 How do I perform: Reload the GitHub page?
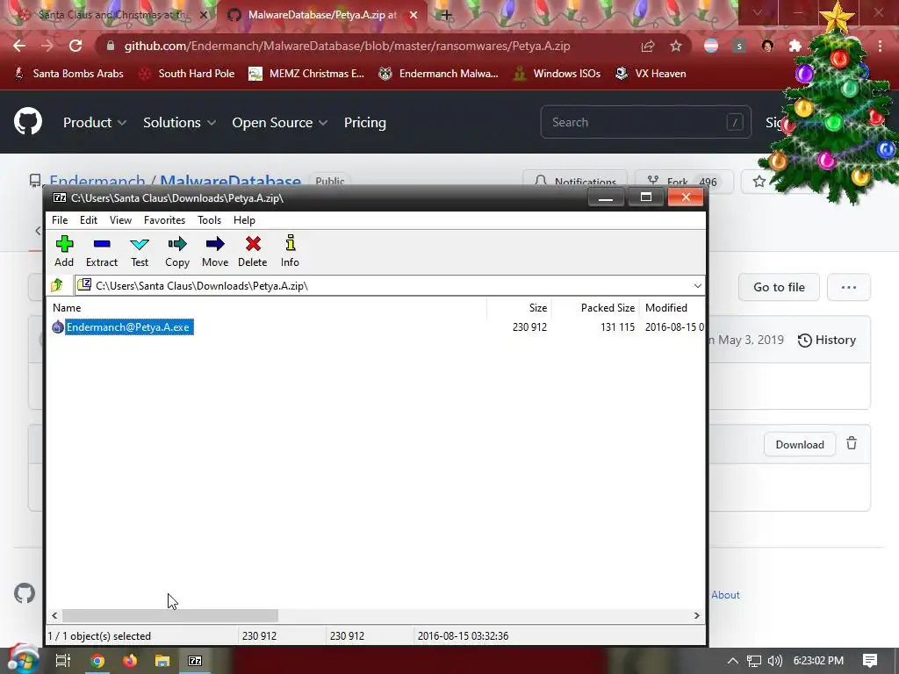pos(76,46)
